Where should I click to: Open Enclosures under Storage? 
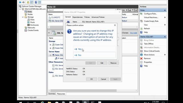(34, 25)
